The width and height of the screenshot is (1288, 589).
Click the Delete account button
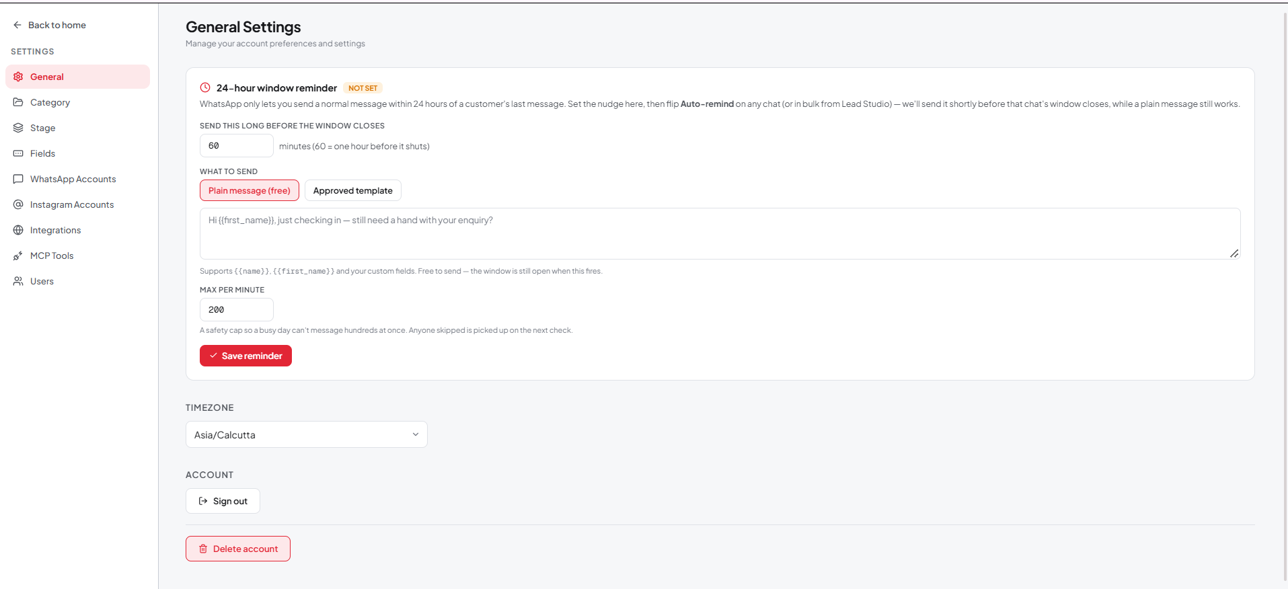point(238,549)
